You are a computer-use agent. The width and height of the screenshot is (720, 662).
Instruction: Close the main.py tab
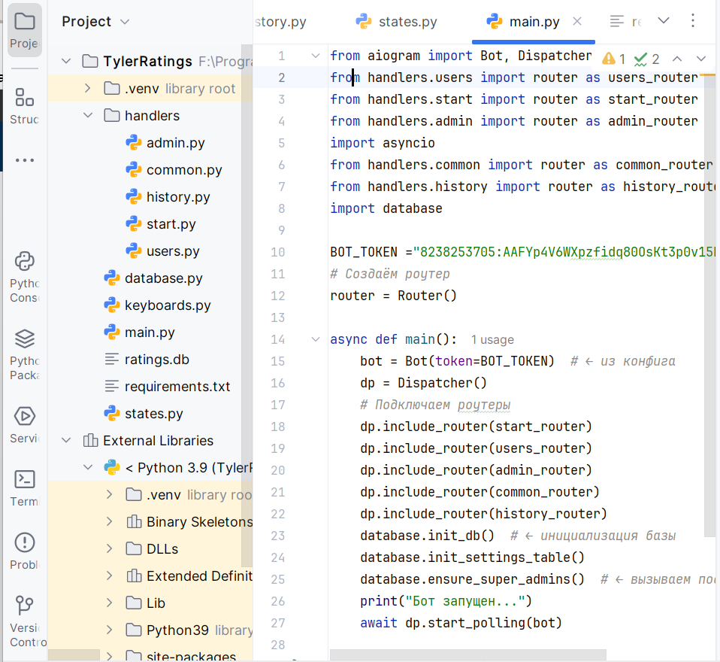(577, 21)
